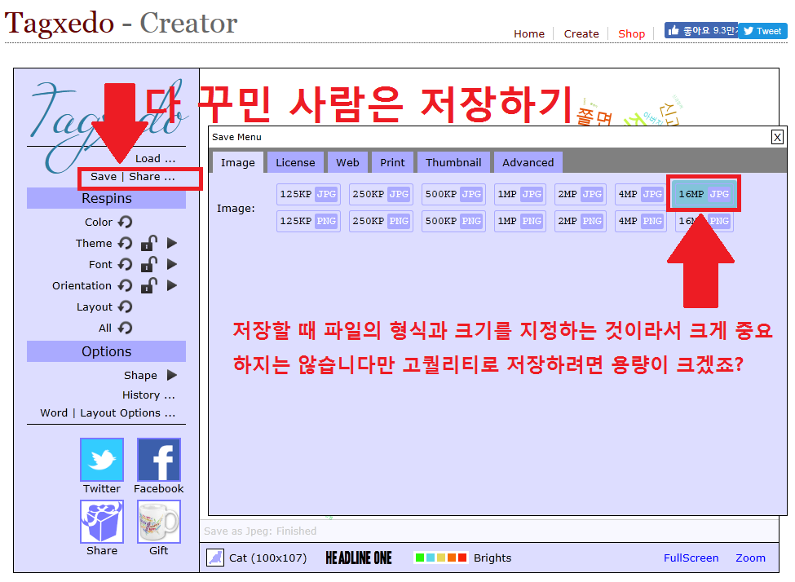This screenshot has height=582, width=795.
Task: Go to the Create page
Action: [x=581, y=33]
